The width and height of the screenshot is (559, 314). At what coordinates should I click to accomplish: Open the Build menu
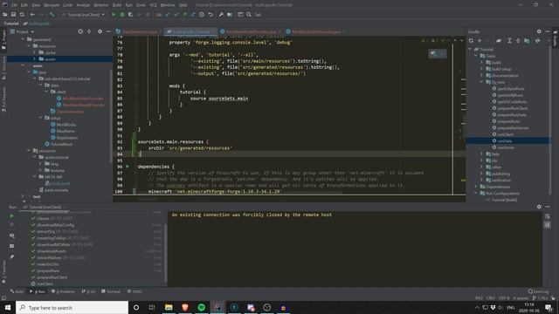coord(116,5)
